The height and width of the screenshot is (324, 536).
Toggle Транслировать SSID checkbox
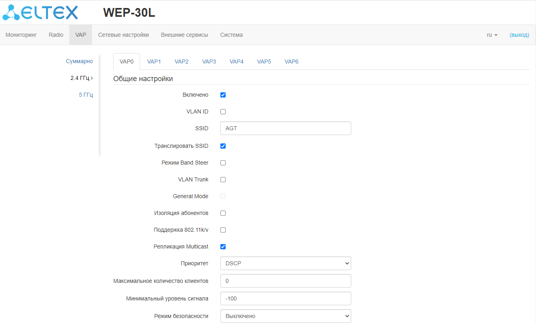coord(223,146)
